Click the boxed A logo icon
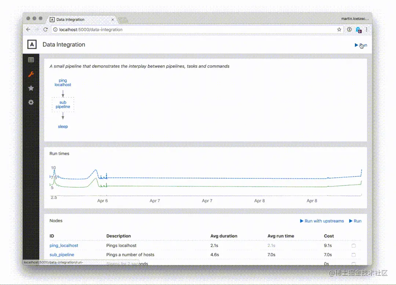The width and height of the screenshot is (396, 285). pyautogui.click(x=32, y=45)
